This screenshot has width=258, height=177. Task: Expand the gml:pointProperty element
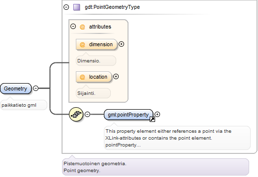pyautogui.click(x=157, y=114)
